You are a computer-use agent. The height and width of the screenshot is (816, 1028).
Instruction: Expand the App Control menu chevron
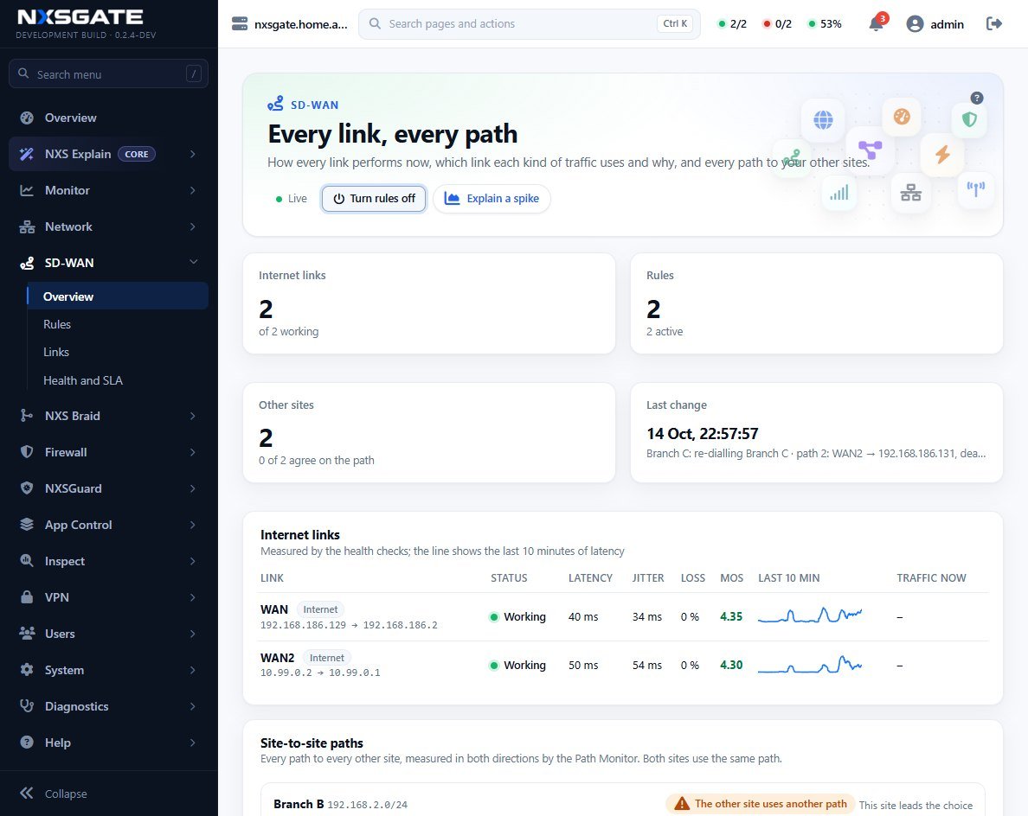[x=193, y=525]
